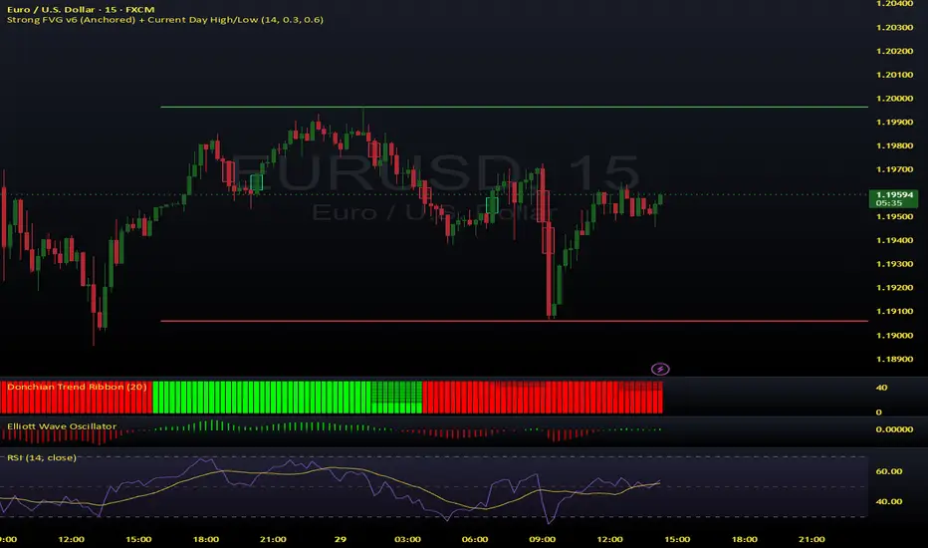Click the 1.20000 price axis label
Viewport: 928px width, 548px height.
pyautogui.click(x=894, y=99)
